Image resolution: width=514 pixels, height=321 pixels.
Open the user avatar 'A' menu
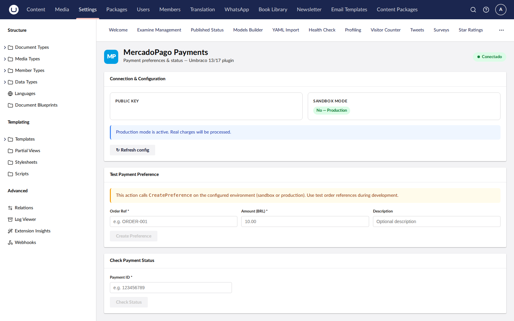(501, 10)
